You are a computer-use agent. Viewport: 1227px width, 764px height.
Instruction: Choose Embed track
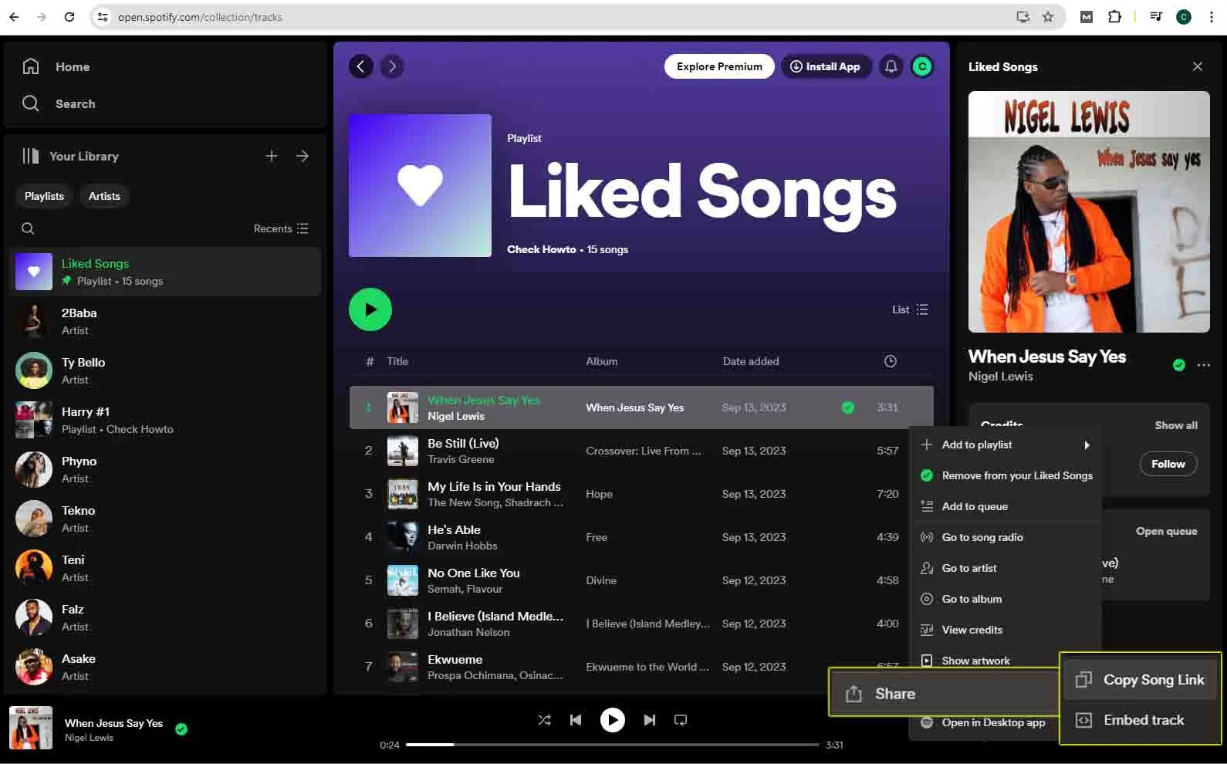pyautogui.click(x=1141, y=720)
